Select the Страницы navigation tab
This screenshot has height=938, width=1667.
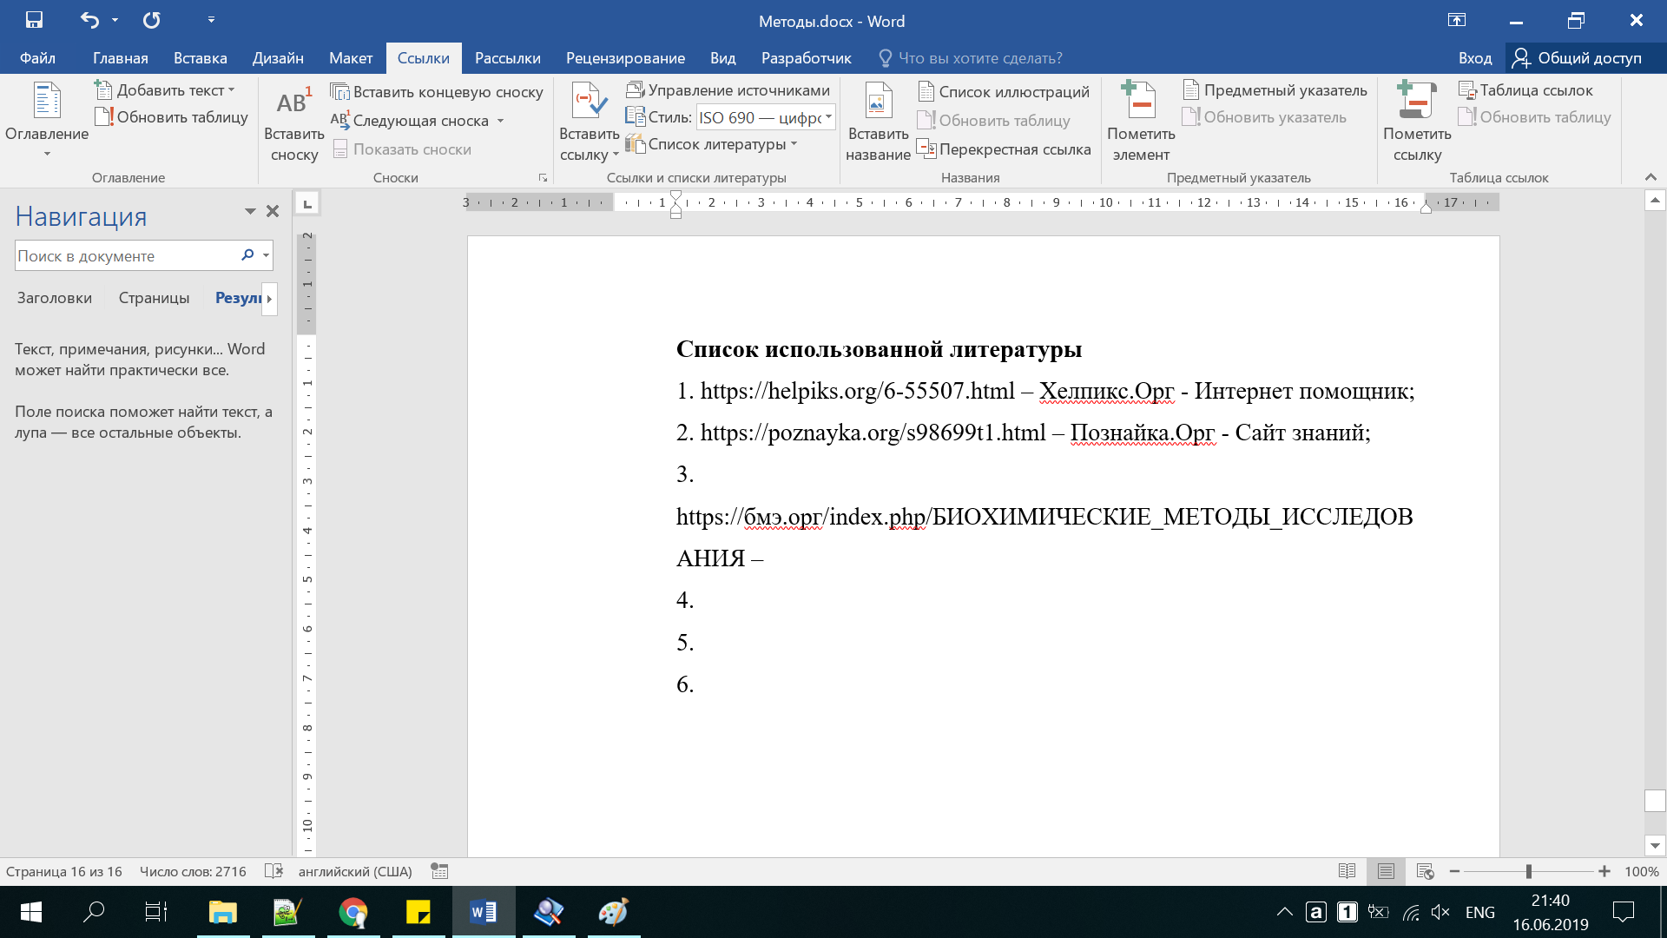(x=154, y=298)
